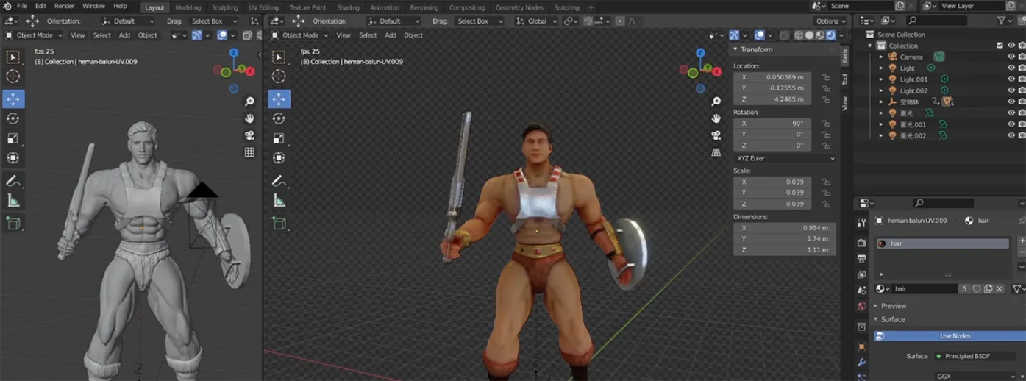Image resolution: width=1026 pixels, height=381 pixels.
Task: Switch to the Sculpting workspace tab
Action: (x=224, y=7)
